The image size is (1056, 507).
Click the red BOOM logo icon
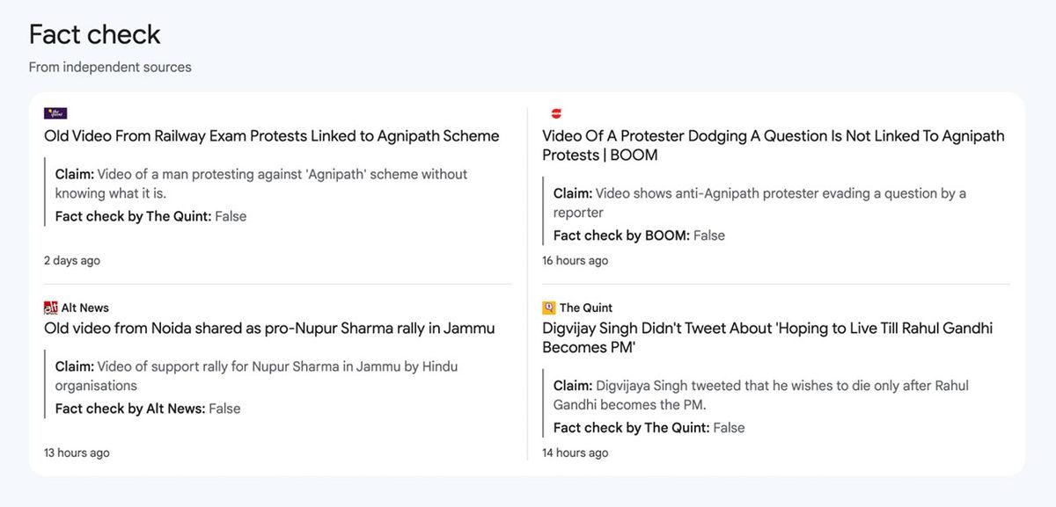point(555,113)
